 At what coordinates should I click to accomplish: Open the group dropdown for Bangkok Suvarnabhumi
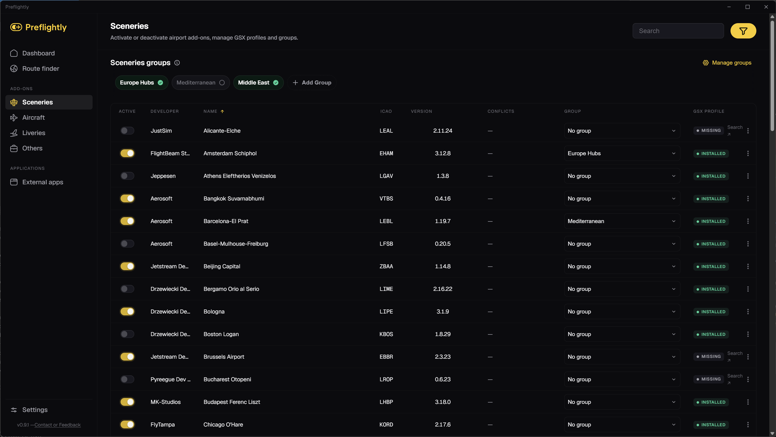coord(622,199)
